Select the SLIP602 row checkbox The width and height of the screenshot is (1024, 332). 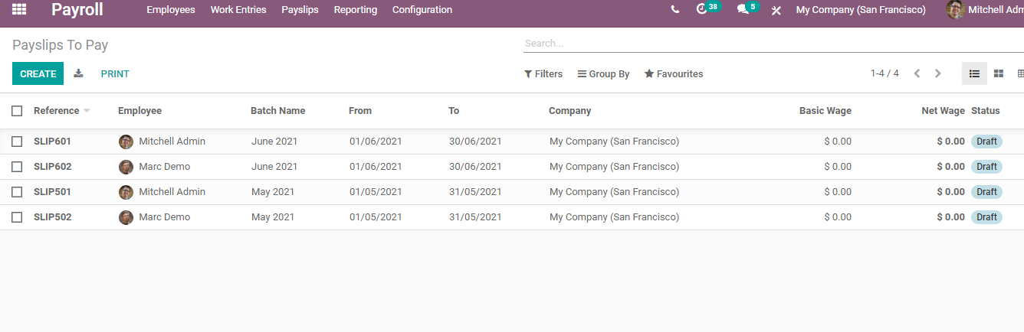tap(17, 167)
